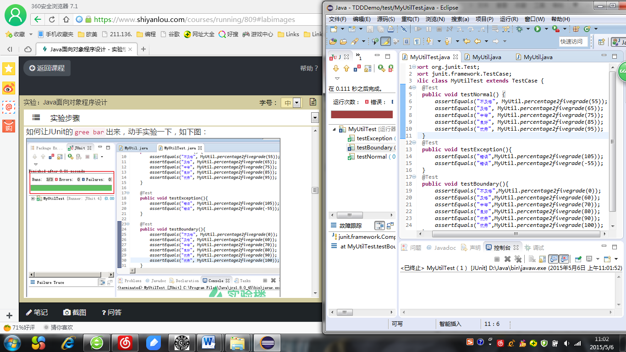Open Display Selected Console dropdown
Image resolution: width=626 pixels, height=352 pixels.
click(x=598, y=259)
